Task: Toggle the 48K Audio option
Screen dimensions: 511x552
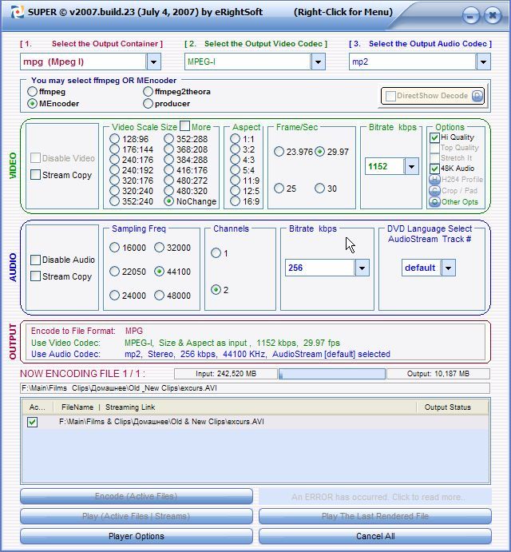Action: 434,169
